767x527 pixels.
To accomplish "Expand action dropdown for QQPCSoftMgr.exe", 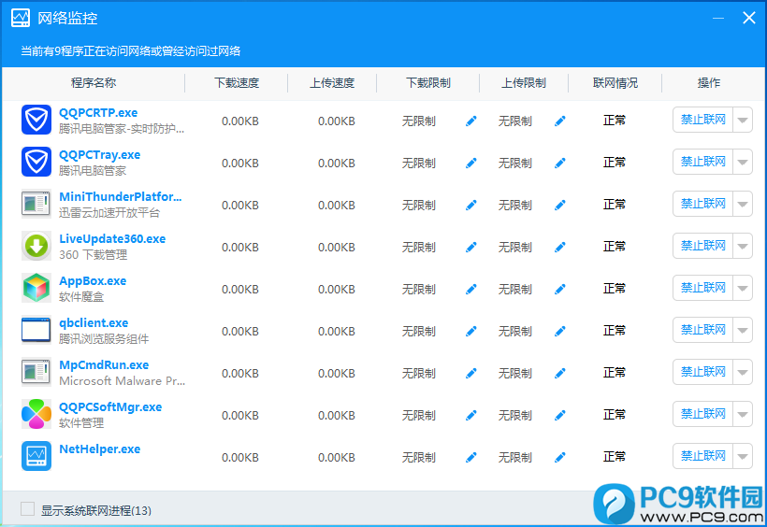I will pyautogui.click(x=743, y=414).
